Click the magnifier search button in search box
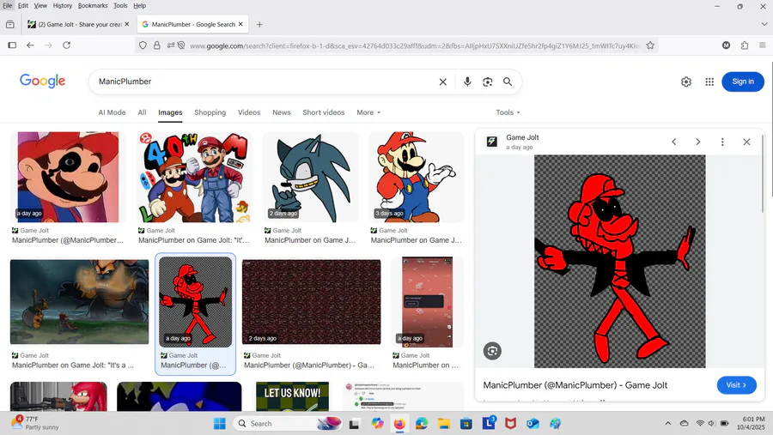The height and width of the screenshot is (435, 773). point(508,82)
